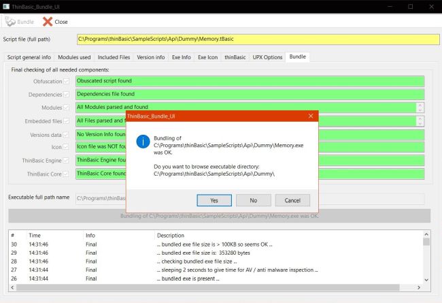The image size is (442, 303).
Task: Select log row 27 sleeping 2 seconds
Action: (216, 270)
